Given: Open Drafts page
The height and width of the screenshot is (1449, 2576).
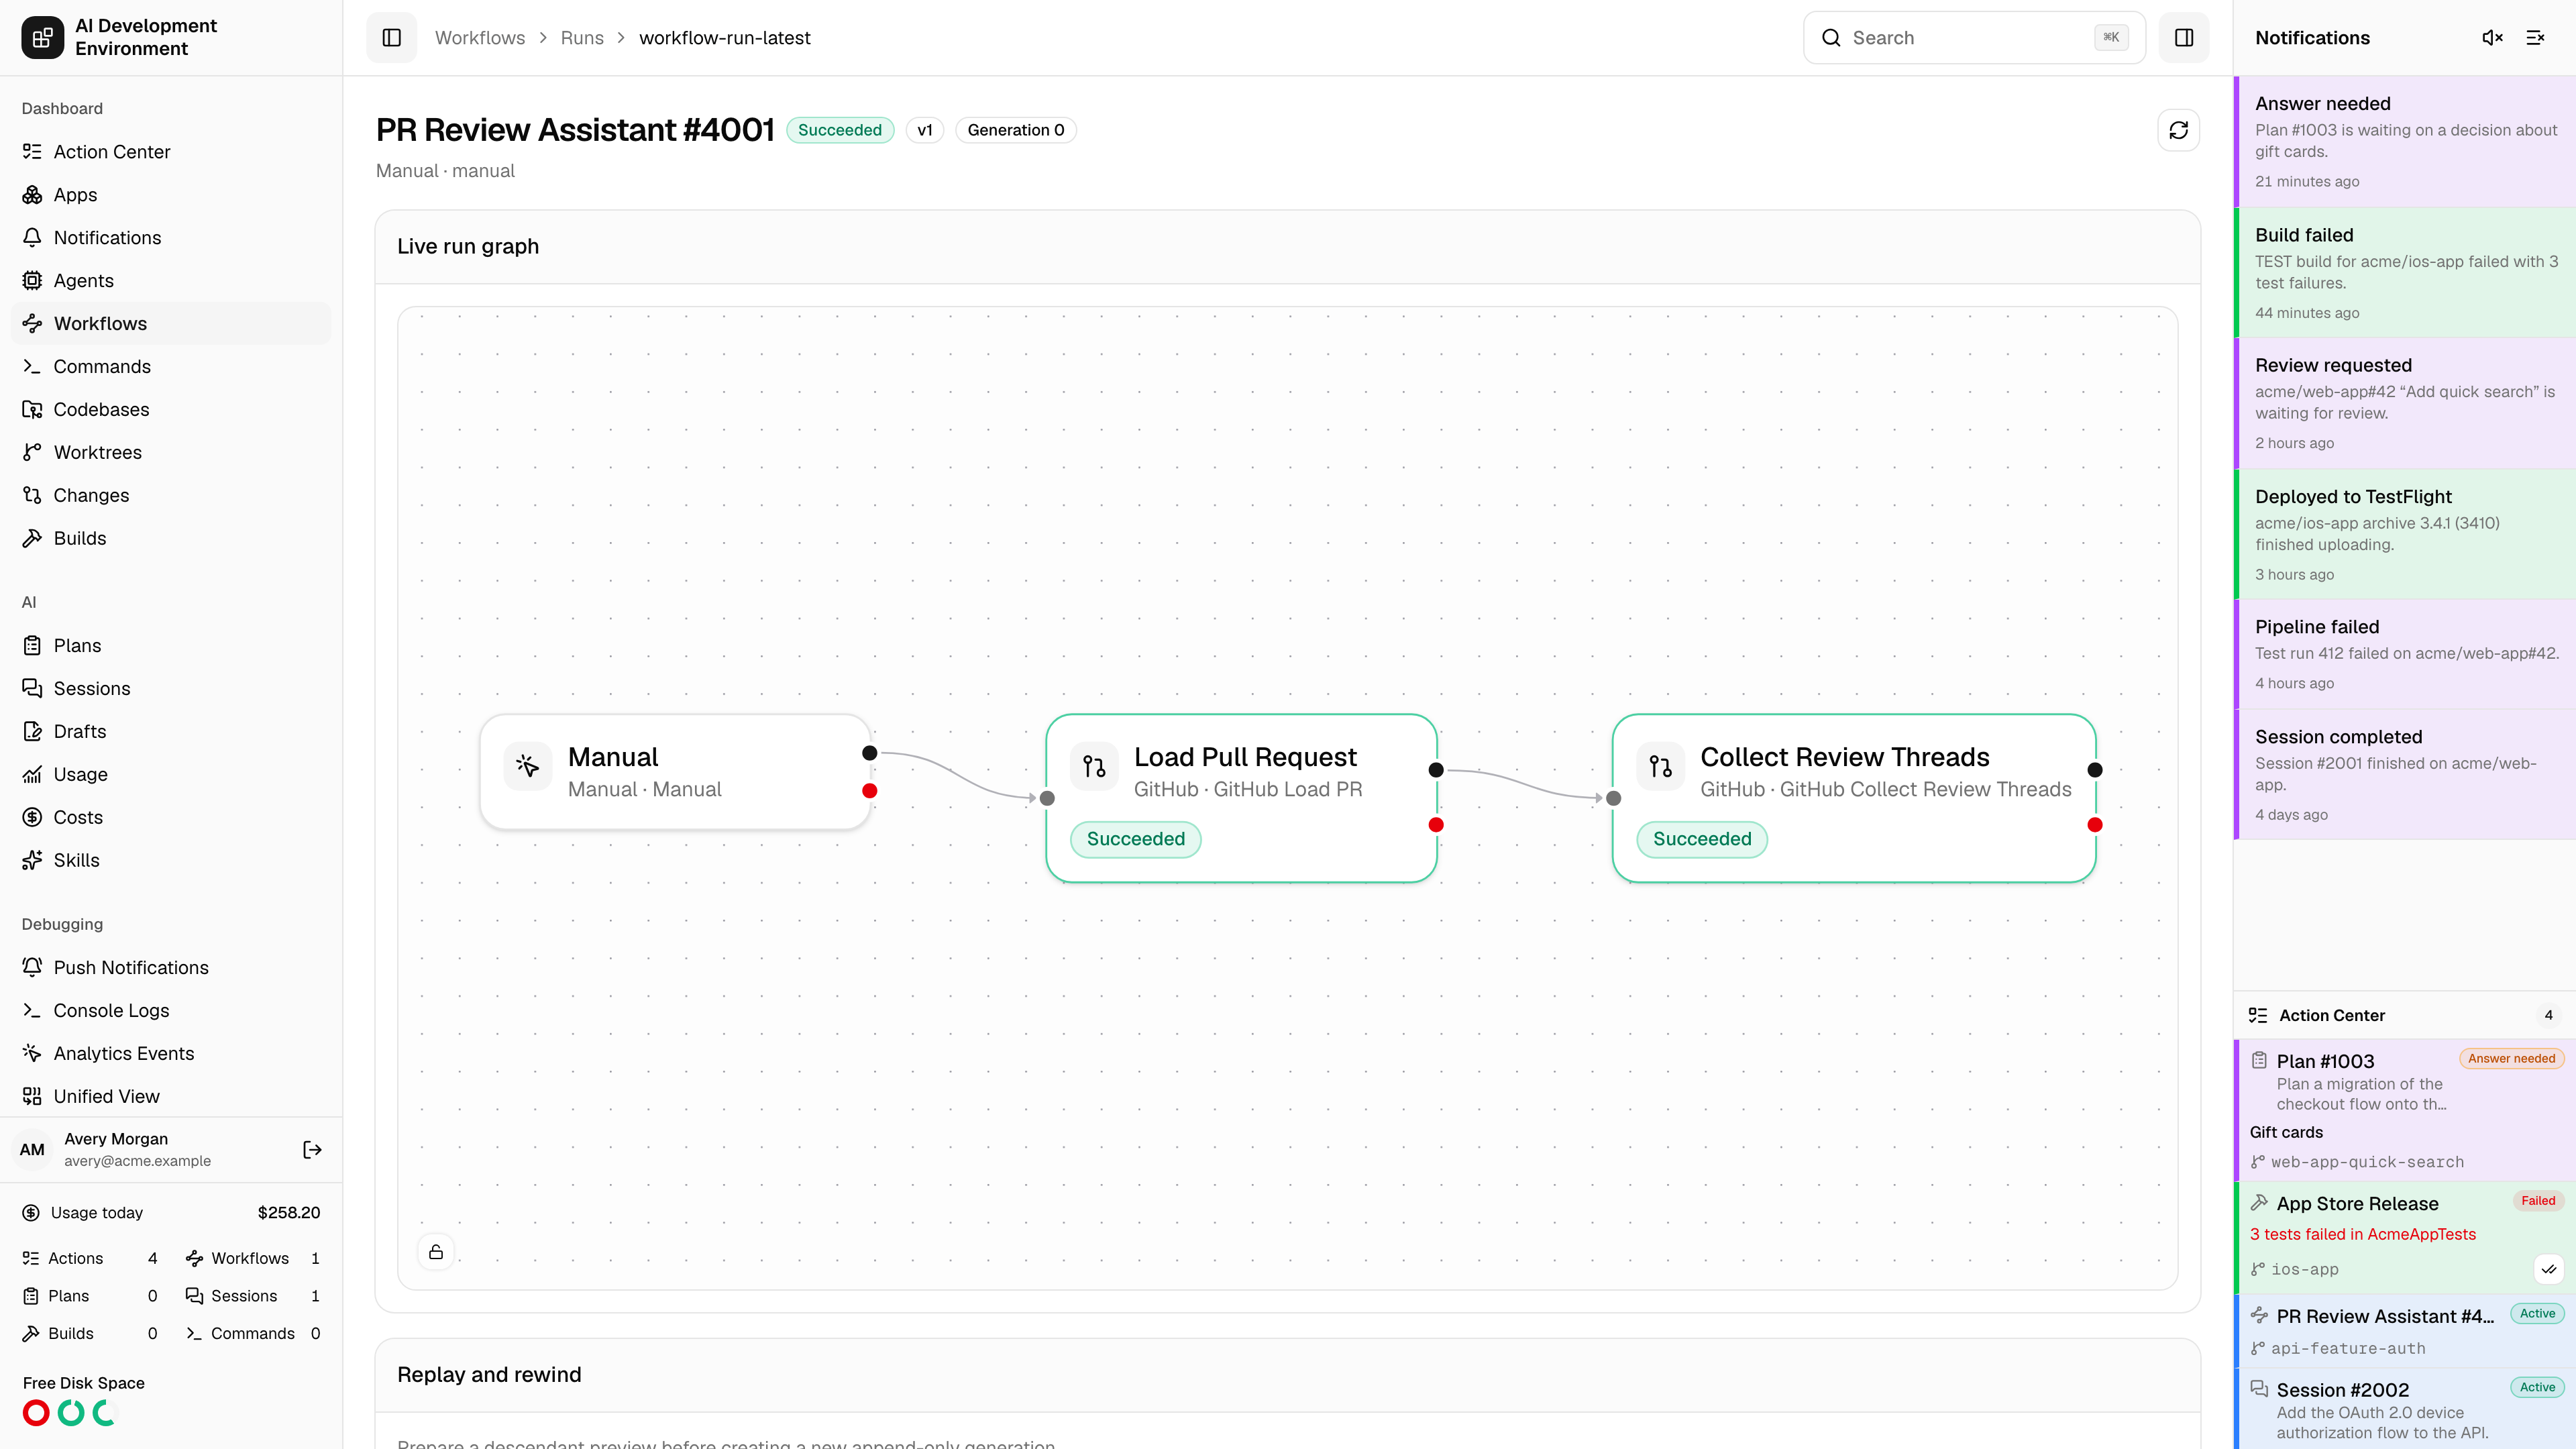Looking at the screenshot, I should 171,732.
